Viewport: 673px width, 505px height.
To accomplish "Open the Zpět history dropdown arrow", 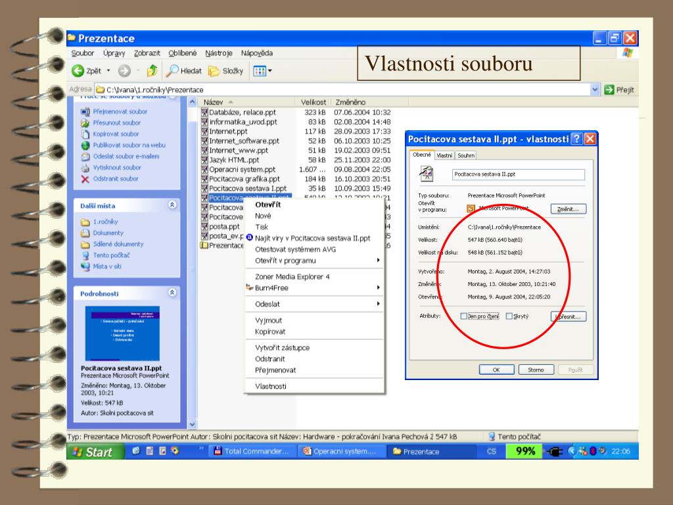I will tap(108, 71).
